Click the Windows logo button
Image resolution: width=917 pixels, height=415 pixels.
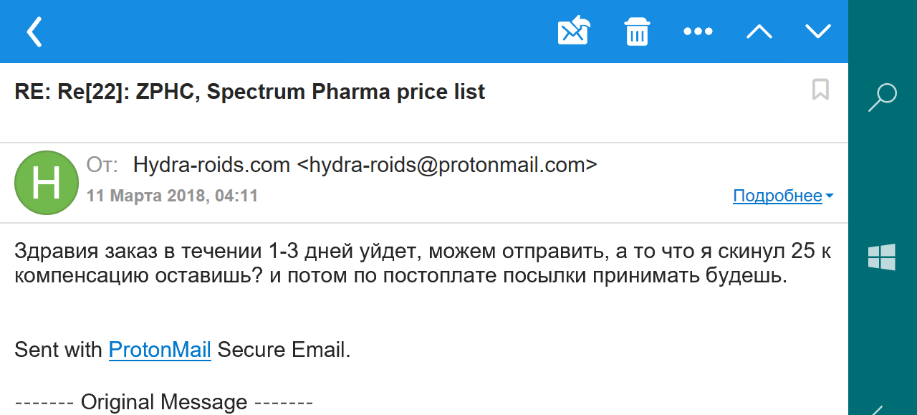point(882,257)
